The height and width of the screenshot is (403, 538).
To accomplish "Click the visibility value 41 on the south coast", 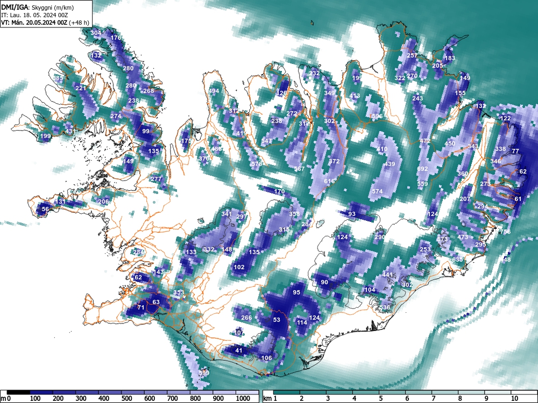I will (239, 350).
